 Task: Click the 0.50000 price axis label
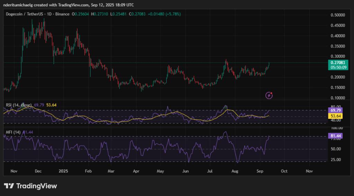tap(337, 15)
